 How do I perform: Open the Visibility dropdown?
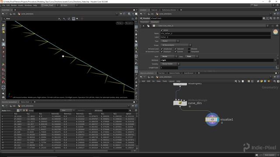tap(170, 64)
